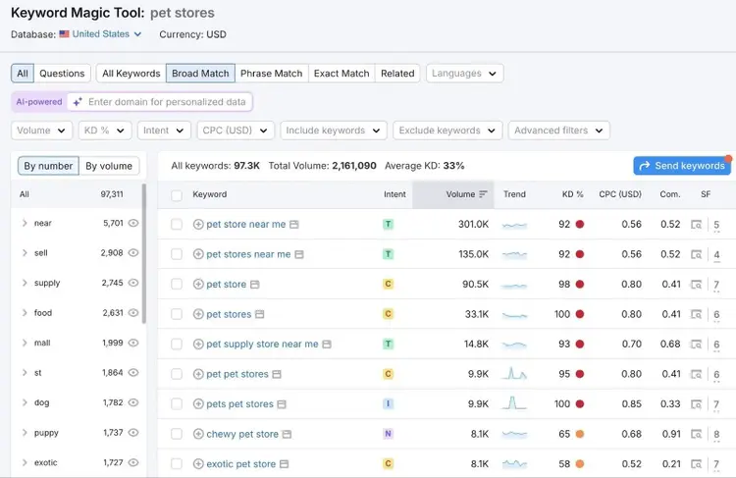Toggle the eye icon for puppy group
Image resolution: width=736 pixels, height=478 pixels.
pos(133,433)
